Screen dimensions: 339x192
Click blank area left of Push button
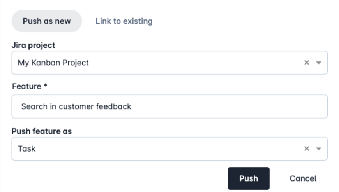[x=117, y=178]
